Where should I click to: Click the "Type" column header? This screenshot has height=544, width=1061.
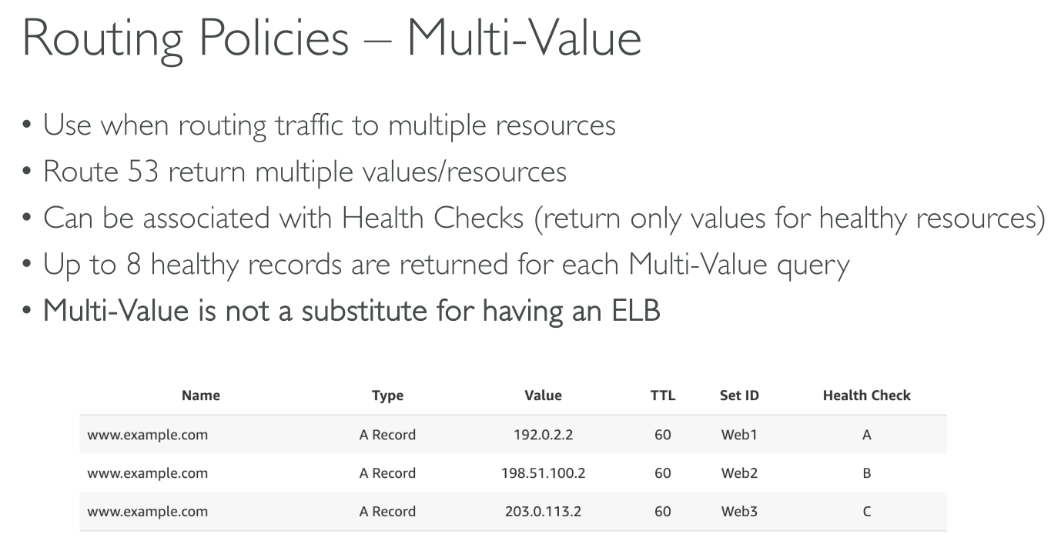point(387,395)
